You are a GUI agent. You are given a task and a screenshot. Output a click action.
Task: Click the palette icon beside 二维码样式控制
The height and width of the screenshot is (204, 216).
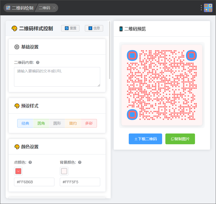pyautogui.click(x=14, y=29)
